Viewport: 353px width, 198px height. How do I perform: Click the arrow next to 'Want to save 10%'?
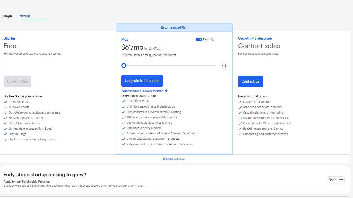166,91
